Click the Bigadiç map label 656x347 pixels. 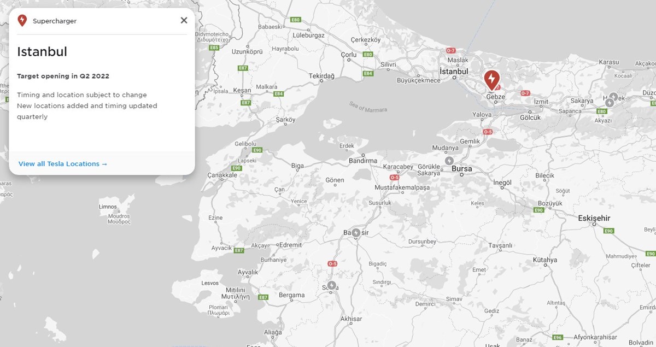378,263
